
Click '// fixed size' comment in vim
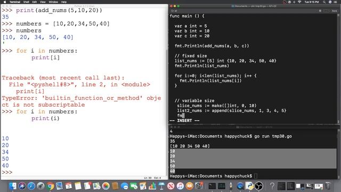click(x=191, y=55)
